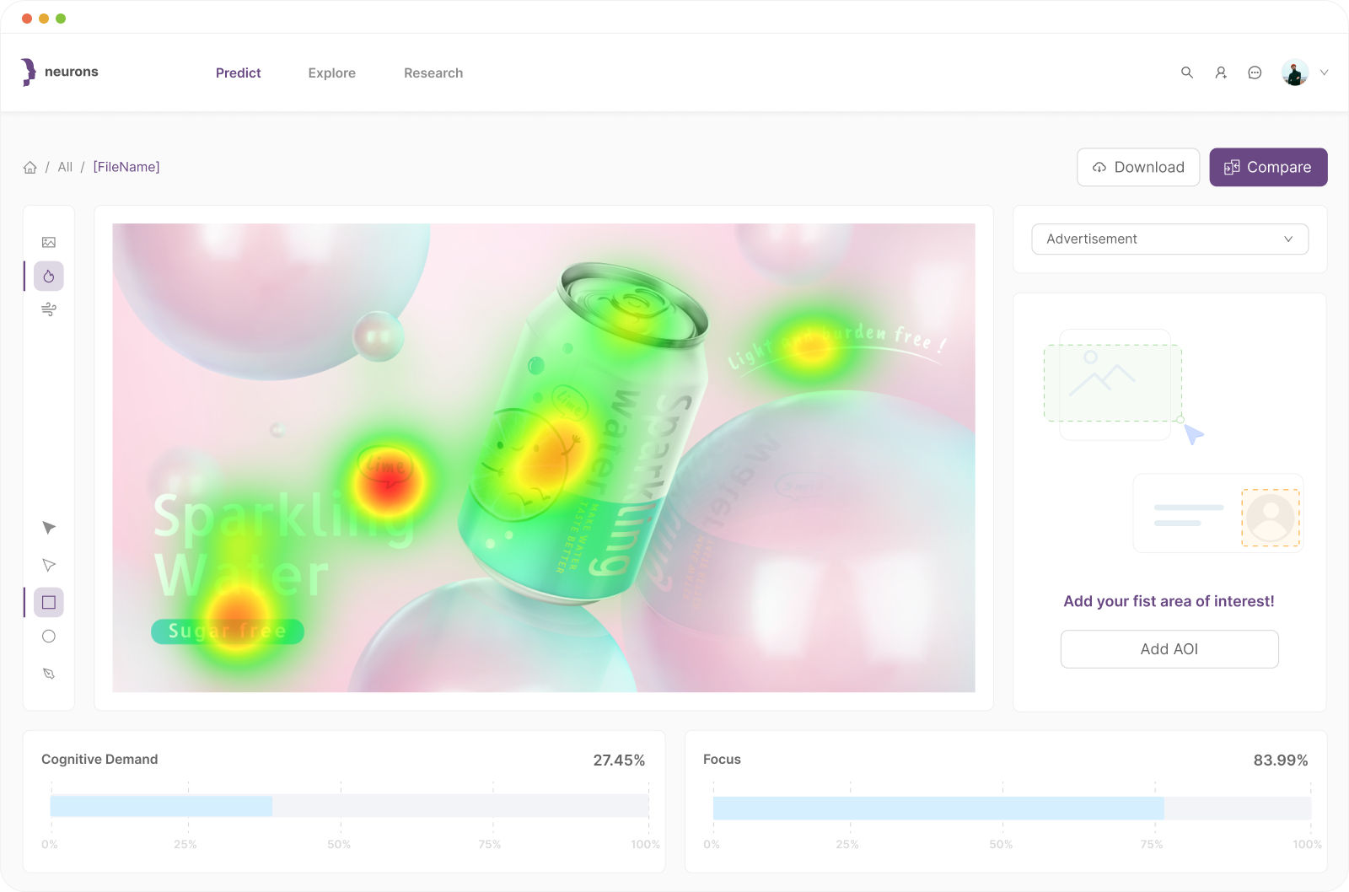Go to home via breadcrumb icon

tap(30, 167)
